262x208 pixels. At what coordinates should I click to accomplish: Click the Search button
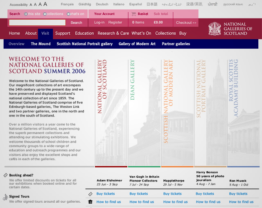(x=77, y=23)
